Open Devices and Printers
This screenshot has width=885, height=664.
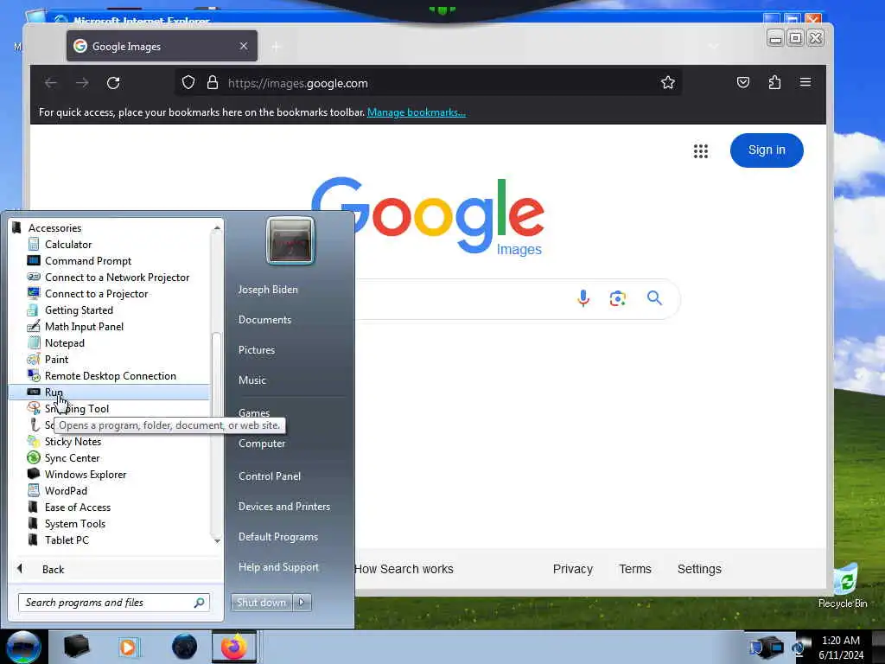(283, 507)
